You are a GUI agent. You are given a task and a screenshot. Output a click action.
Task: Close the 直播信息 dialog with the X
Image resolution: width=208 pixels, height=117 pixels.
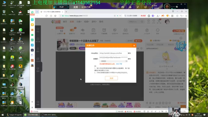pyautogui.click(x=134, y=46)
